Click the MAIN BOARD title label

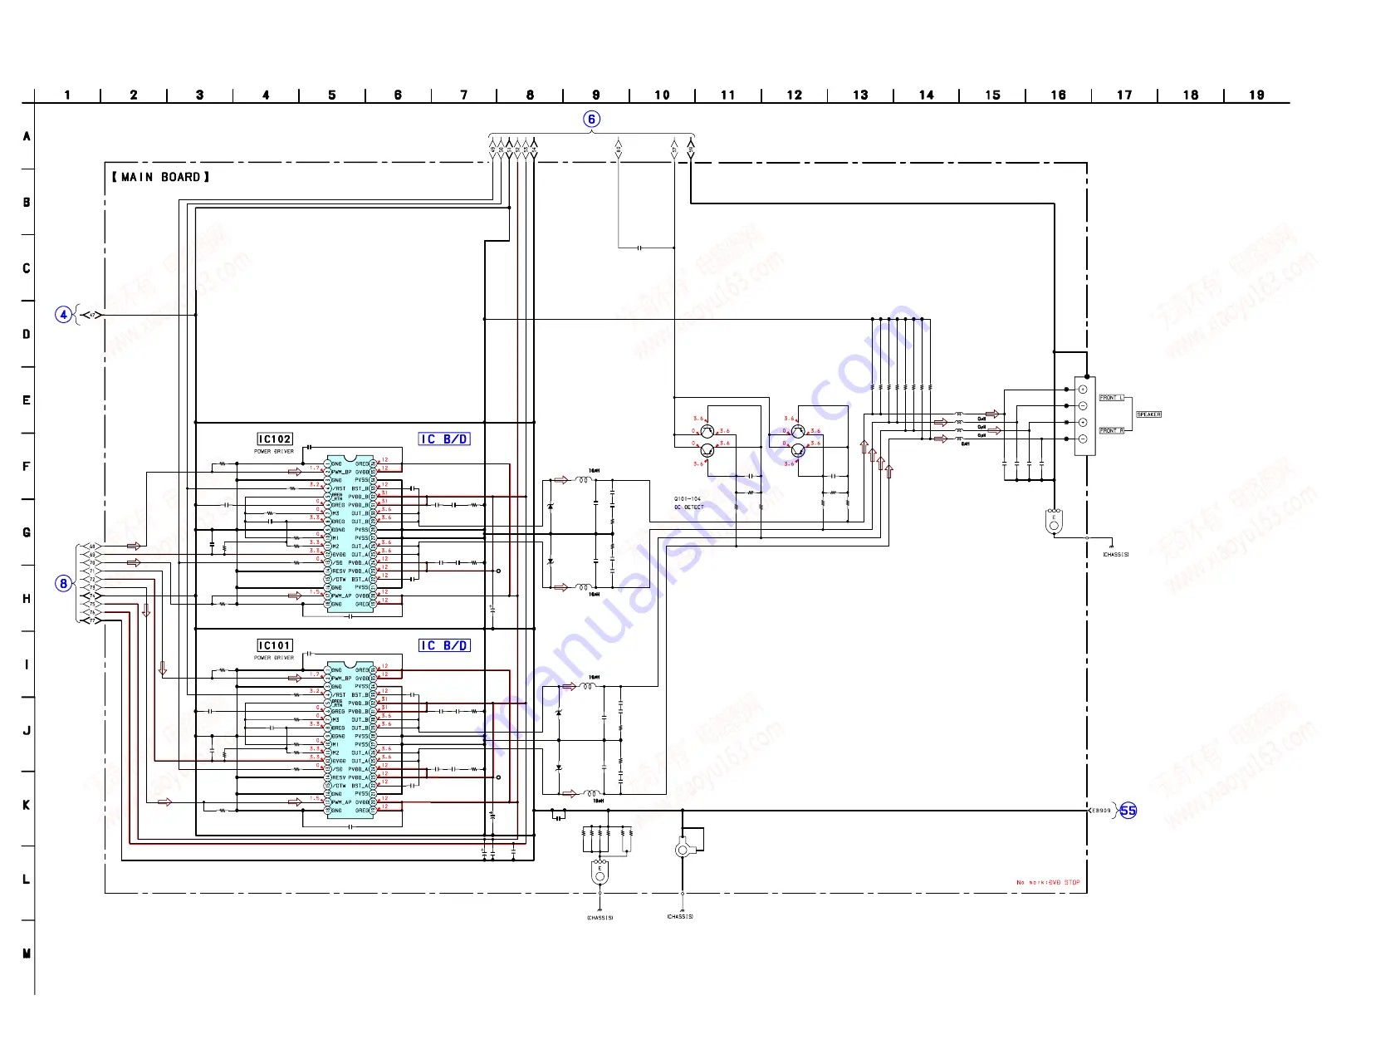tap(161, 177)
